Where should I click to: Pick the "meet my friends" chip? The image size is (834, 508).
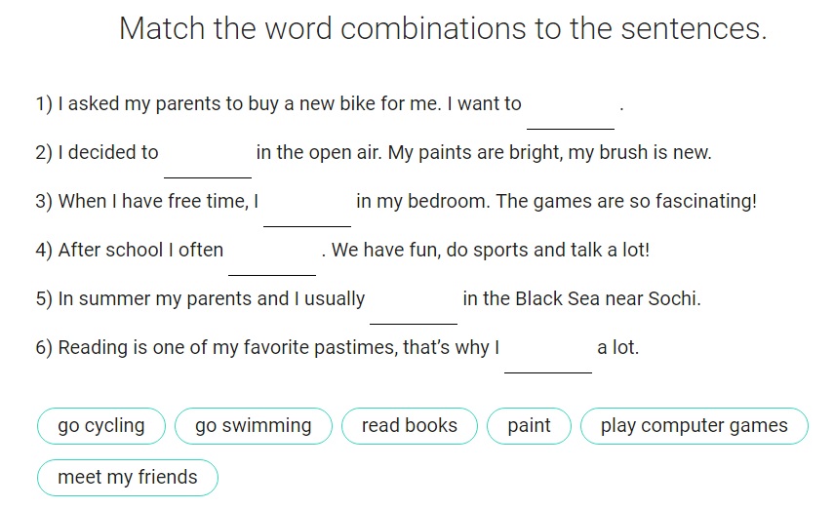coord(128,478)
